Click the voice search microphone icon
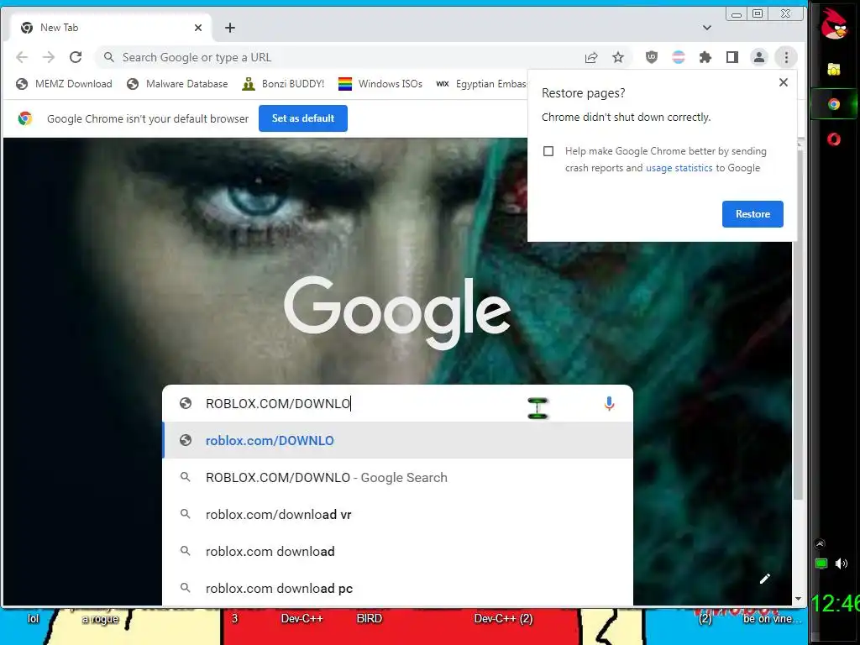 tap(609, 404)
